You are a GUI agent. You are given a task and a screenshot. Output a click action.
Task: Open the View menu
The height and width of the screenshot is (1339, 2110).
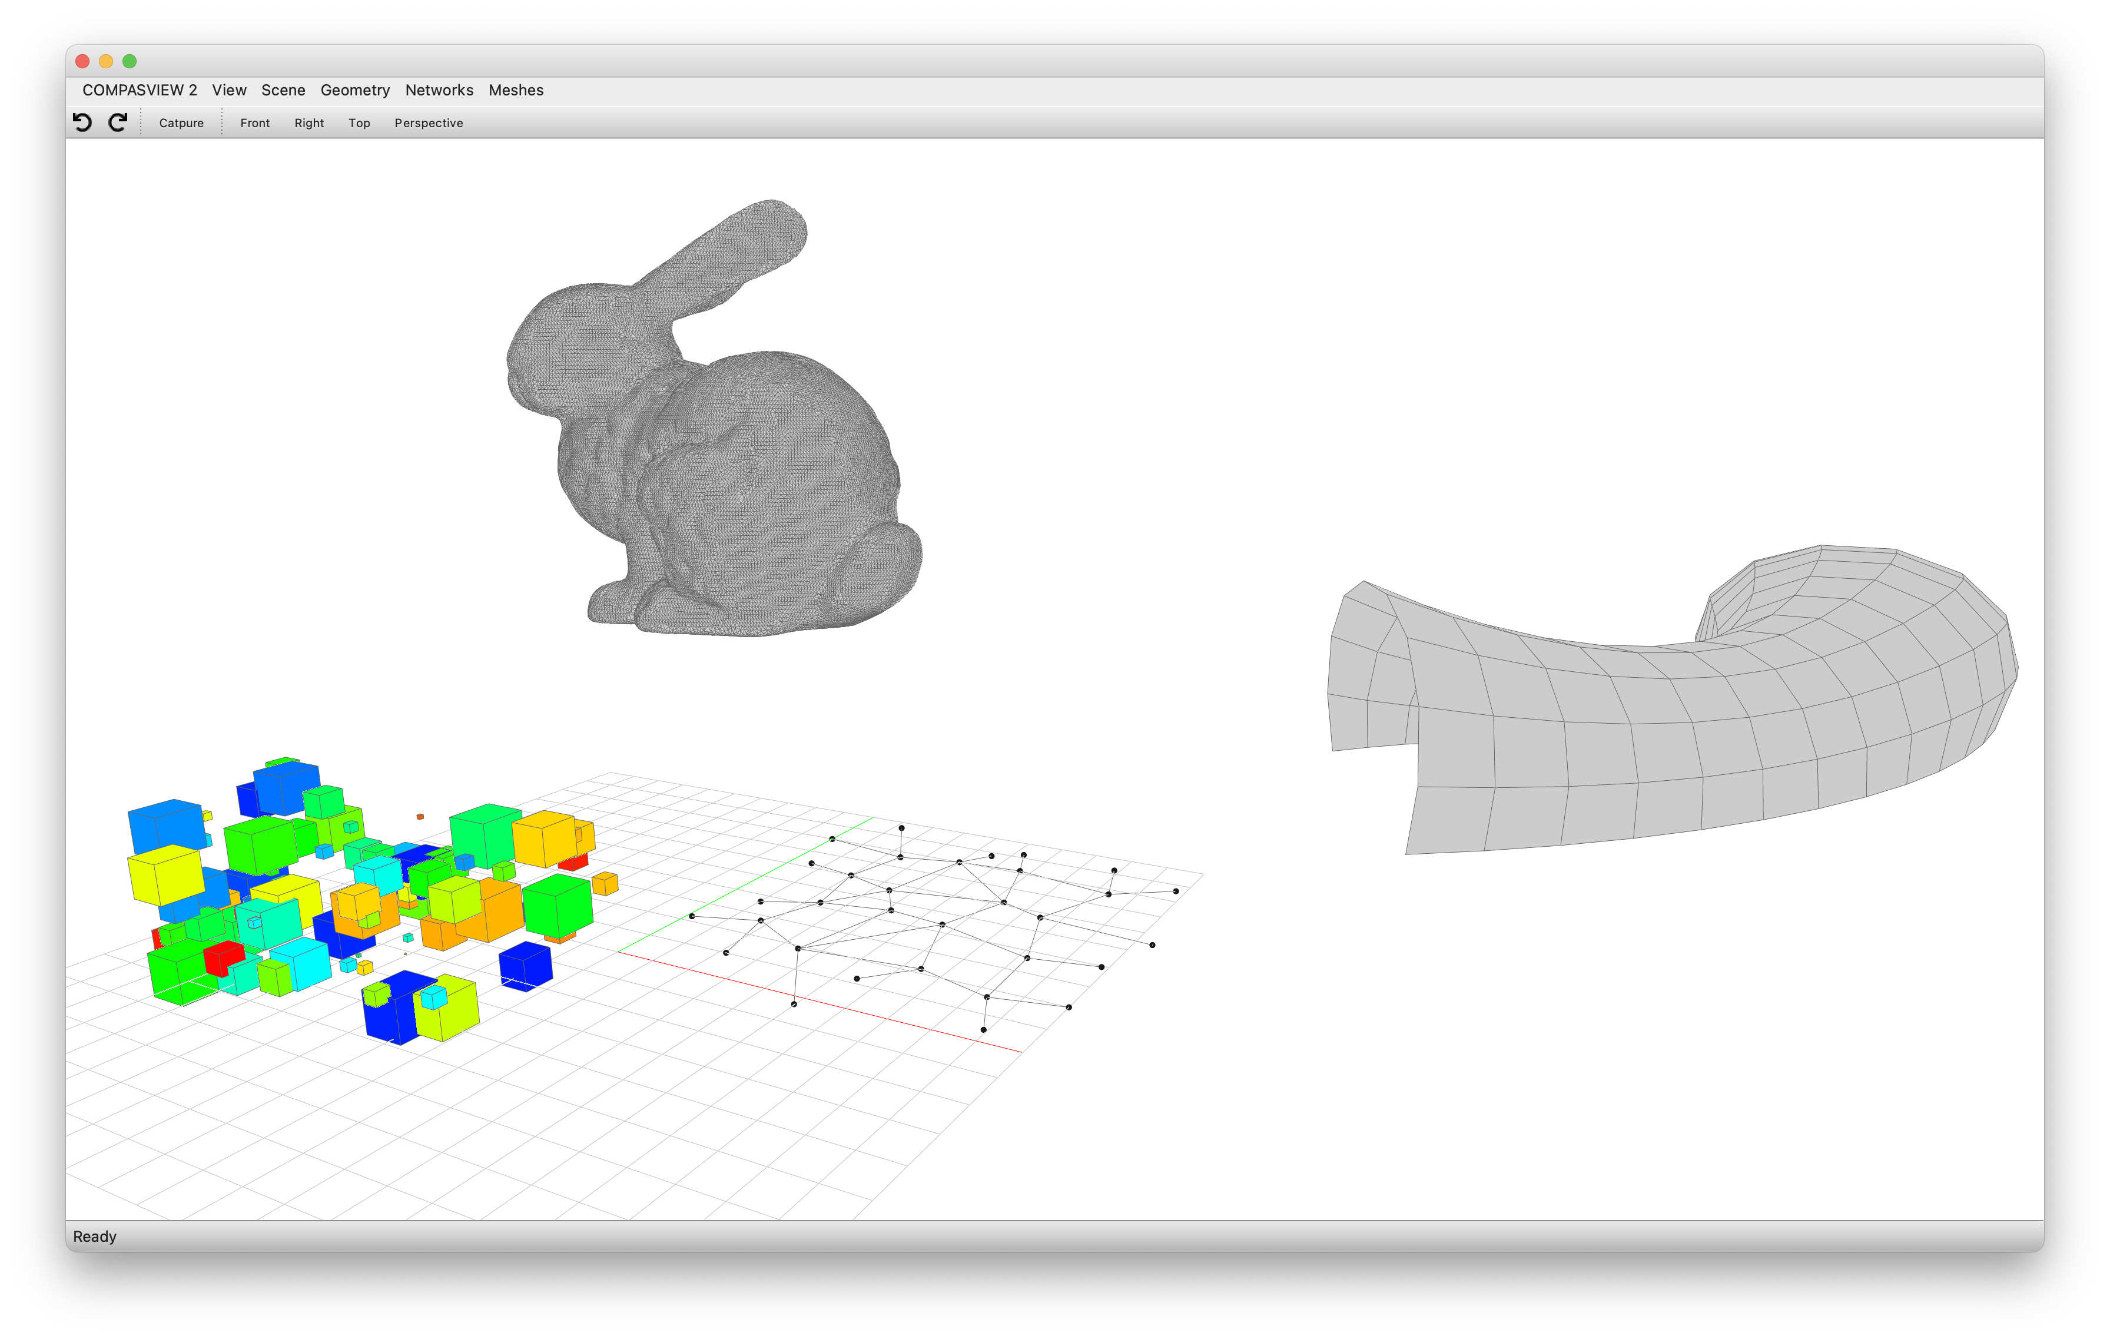228,90
